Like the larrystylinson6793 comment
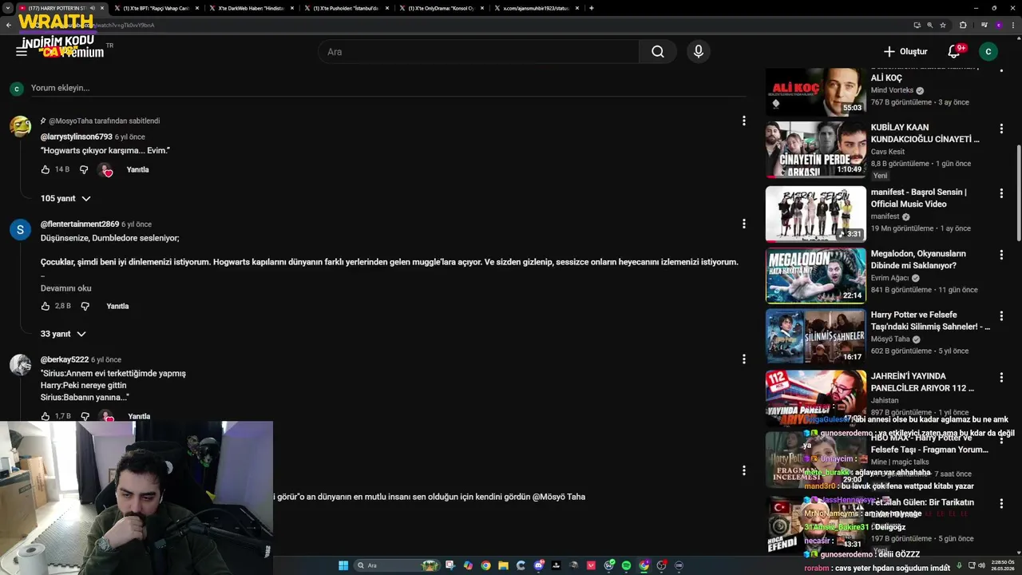 (x=46, y=170)
